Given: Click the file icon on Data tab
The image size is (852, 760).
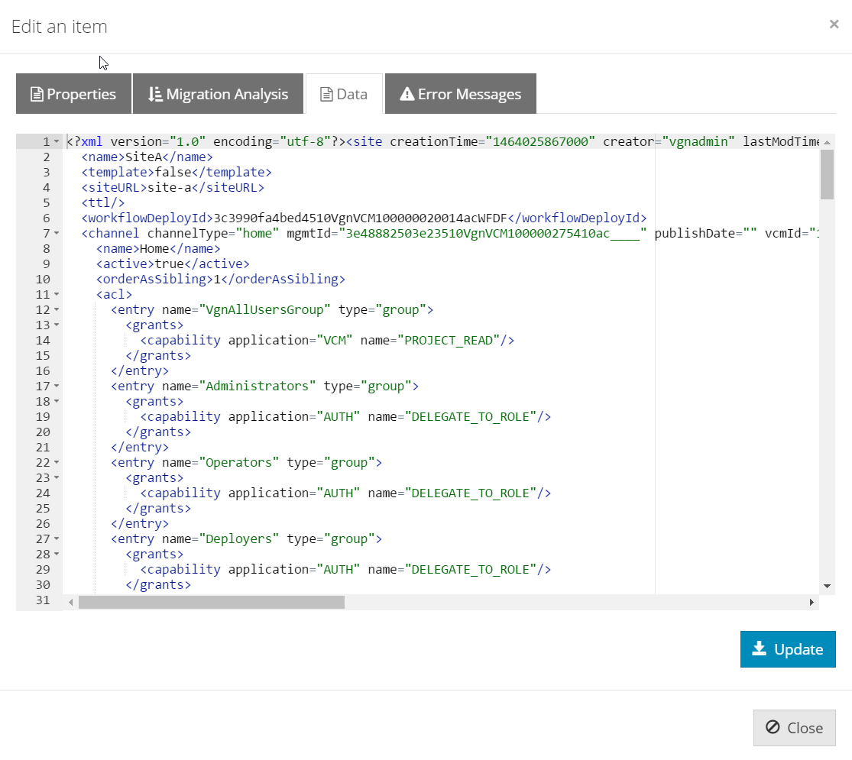Looking at the screenshot, I should 326,95.
